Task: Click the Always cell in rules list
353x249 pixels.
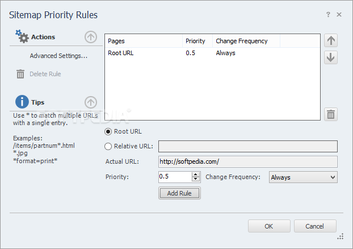Action: pos(225,53)
